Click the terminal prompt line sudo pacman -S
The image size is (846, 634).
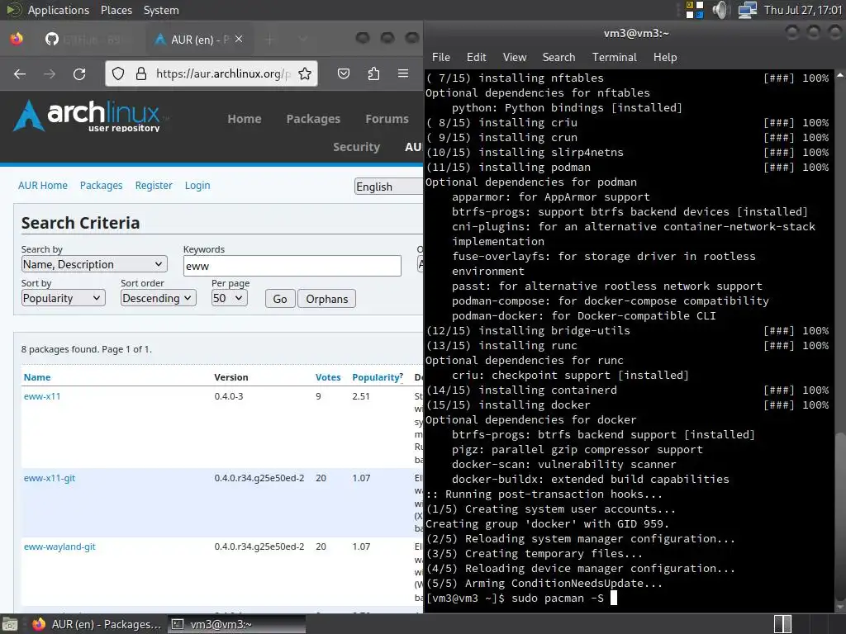pyautogui.click(x=520, y=599)
